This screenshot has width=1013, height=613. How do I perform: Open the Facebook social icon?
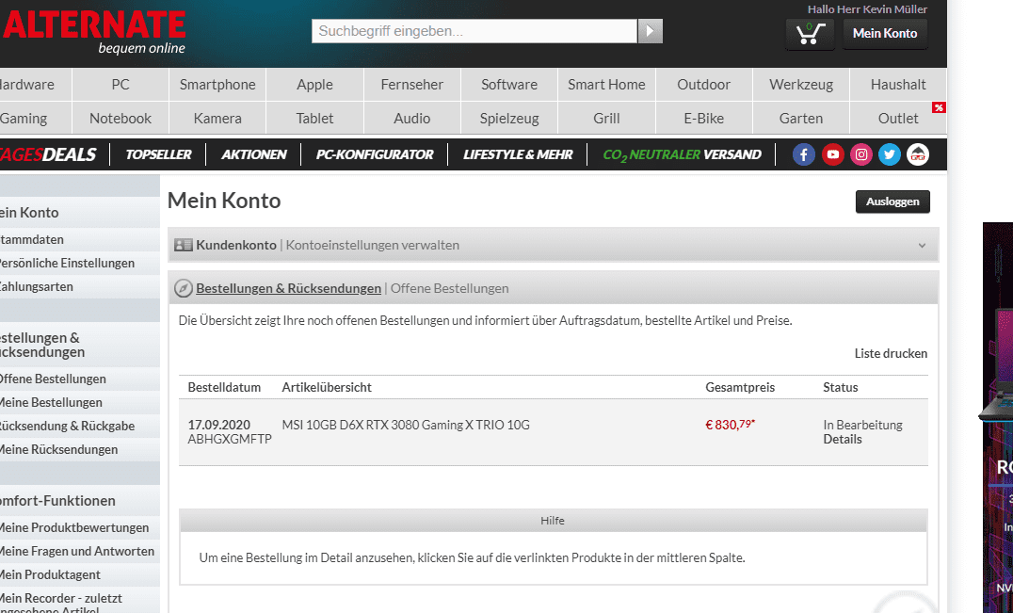pyautogui.click(x=804, y=154)
